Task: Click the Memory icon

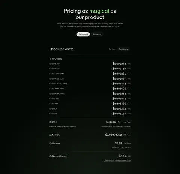Action: (x=51, y=135)
